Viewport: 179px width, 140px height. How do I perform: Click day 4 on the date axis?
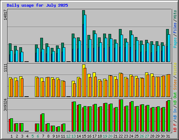27,136
